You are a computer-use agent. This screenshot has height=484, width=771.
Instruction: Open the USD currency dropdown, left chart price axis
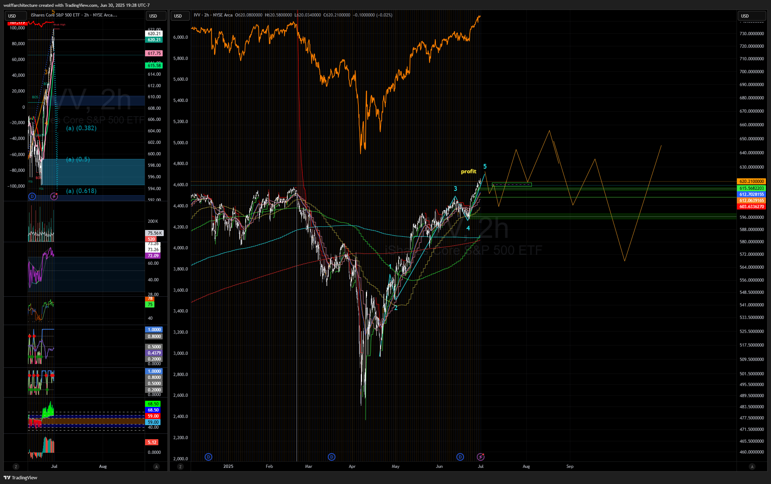(156, 16)
